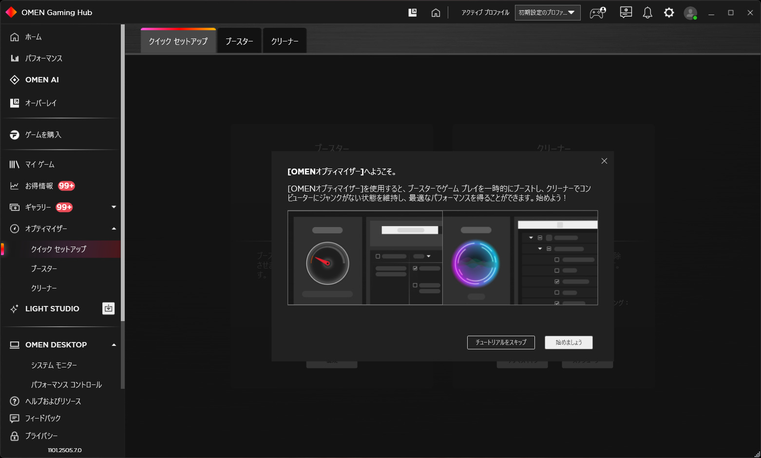This screenshot has width=761, height=458.
Task: Switch to the ブースター tab
Action: [x=239, y=41]
